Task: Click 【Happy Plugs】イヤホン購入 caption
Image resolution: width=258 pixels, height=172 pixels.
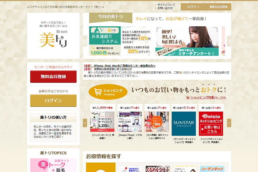Action: (130, 137)
